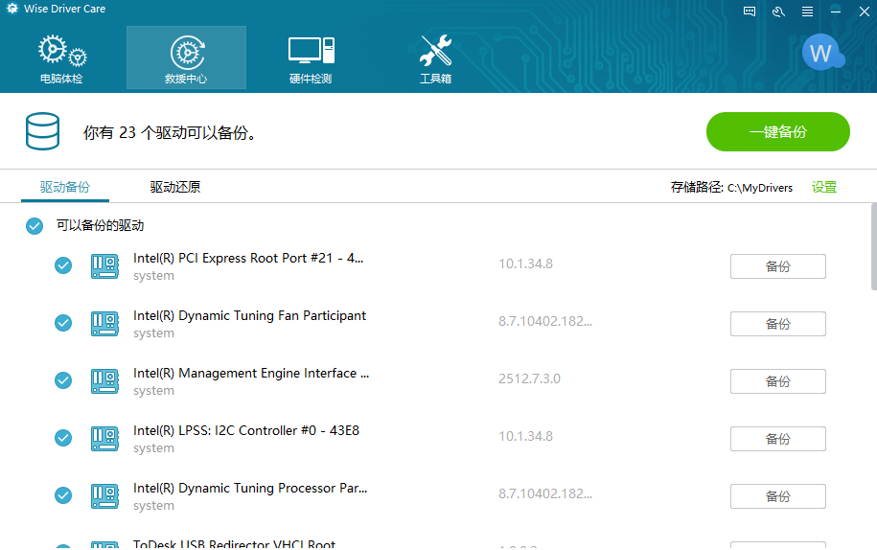Click 备份 for Intel Dynamic Tuning Processor driver
This screenshot has height=550, width=877.
click(777, 496)
